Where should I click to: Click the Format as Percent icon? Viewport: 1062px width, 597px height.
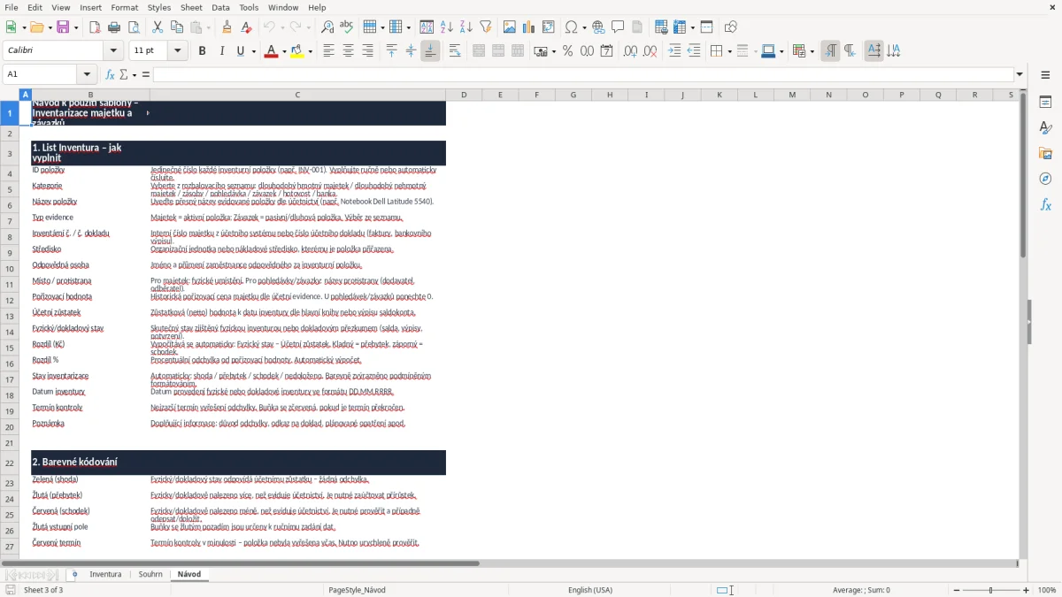(567, 51)
